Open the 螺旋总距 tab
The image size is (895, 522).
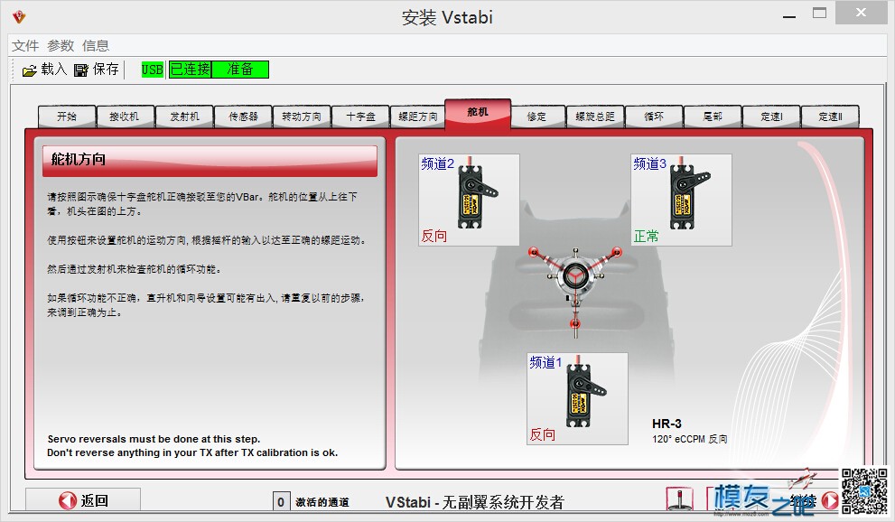point(595,117)
